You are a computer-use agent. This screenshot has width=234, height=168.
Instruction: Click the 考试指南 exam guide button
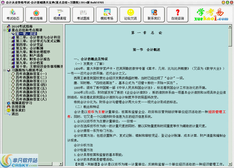click(36, 14)
